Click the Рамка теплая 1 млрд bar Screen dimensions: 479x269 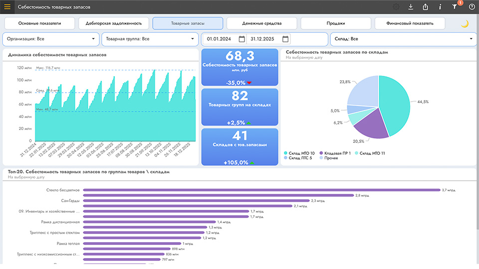pyautogui.click(x=132, y=244)
